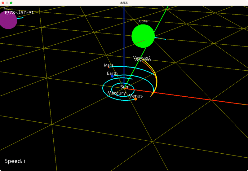This screenshot has height=171, width=248.
Task: Click the Saturn label
Action: tap(8, 8)
